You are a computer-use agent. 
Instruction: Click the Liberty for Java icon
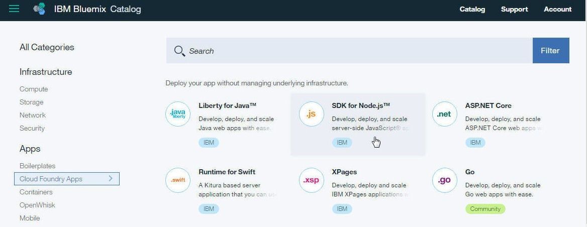(178, 114)
